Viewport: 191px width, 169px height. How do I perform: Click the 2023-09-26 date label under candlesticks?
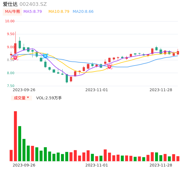24,90
